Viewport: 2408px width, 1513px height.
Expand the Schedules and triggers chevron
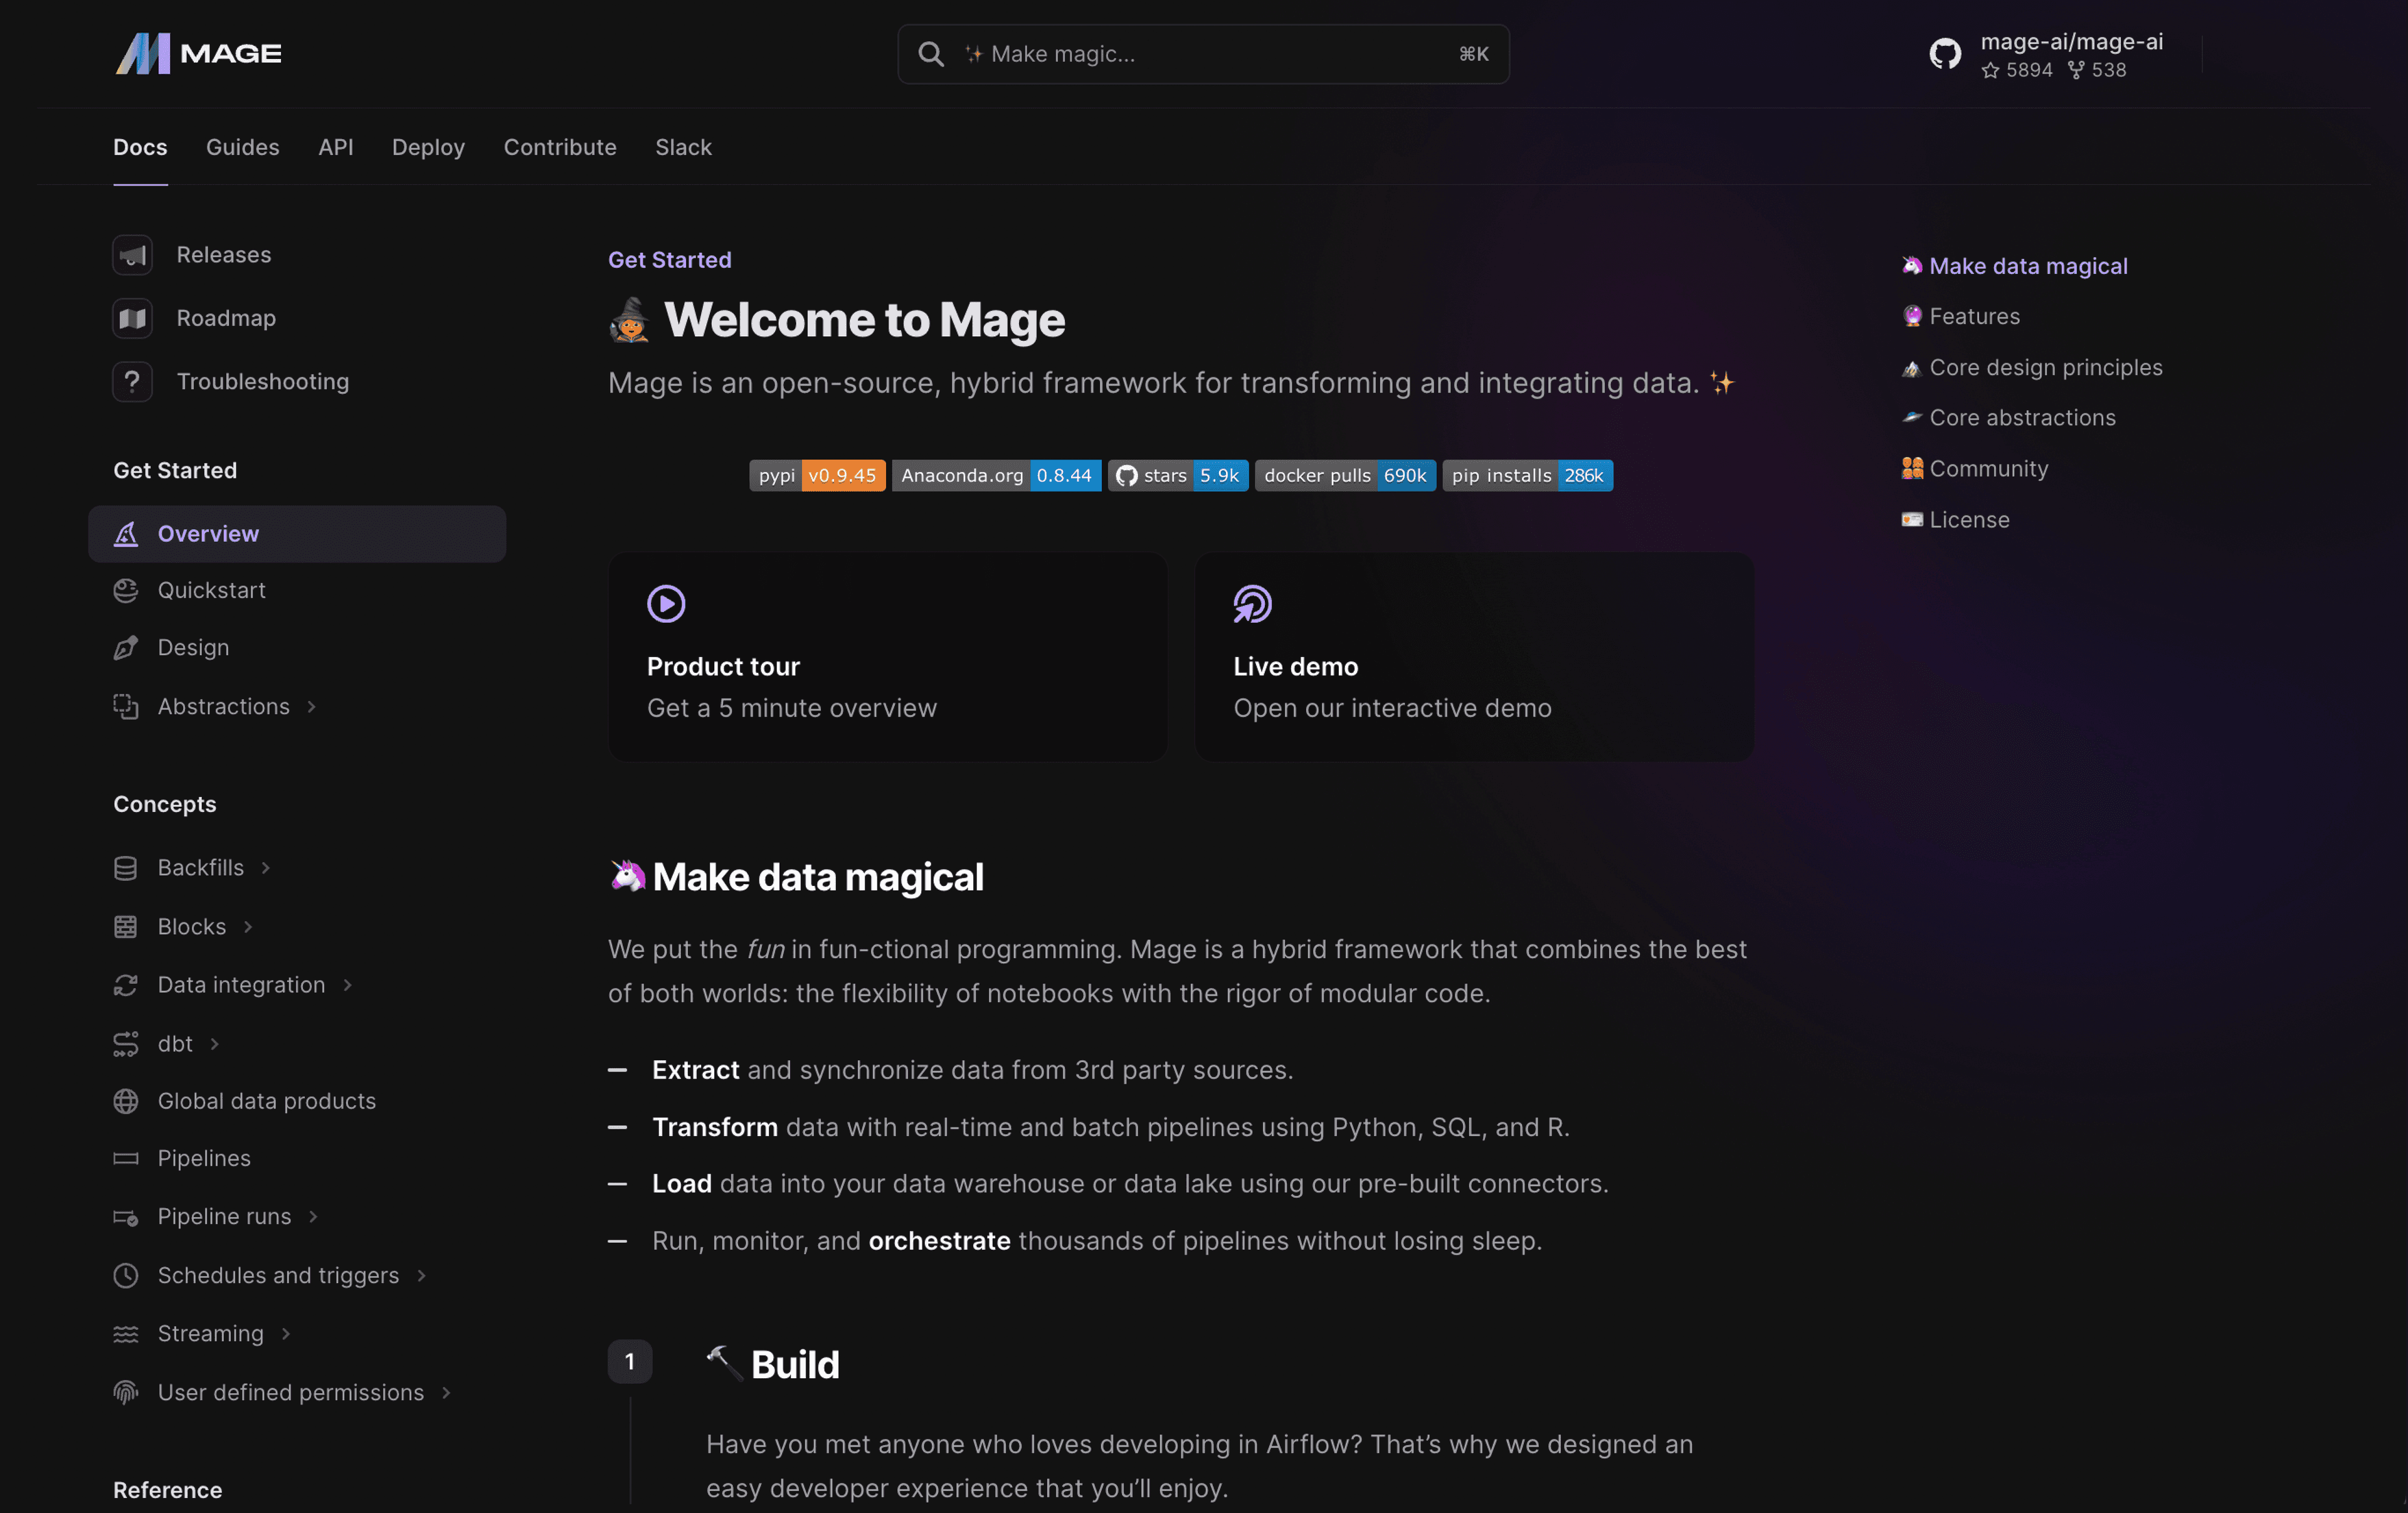421,1275
